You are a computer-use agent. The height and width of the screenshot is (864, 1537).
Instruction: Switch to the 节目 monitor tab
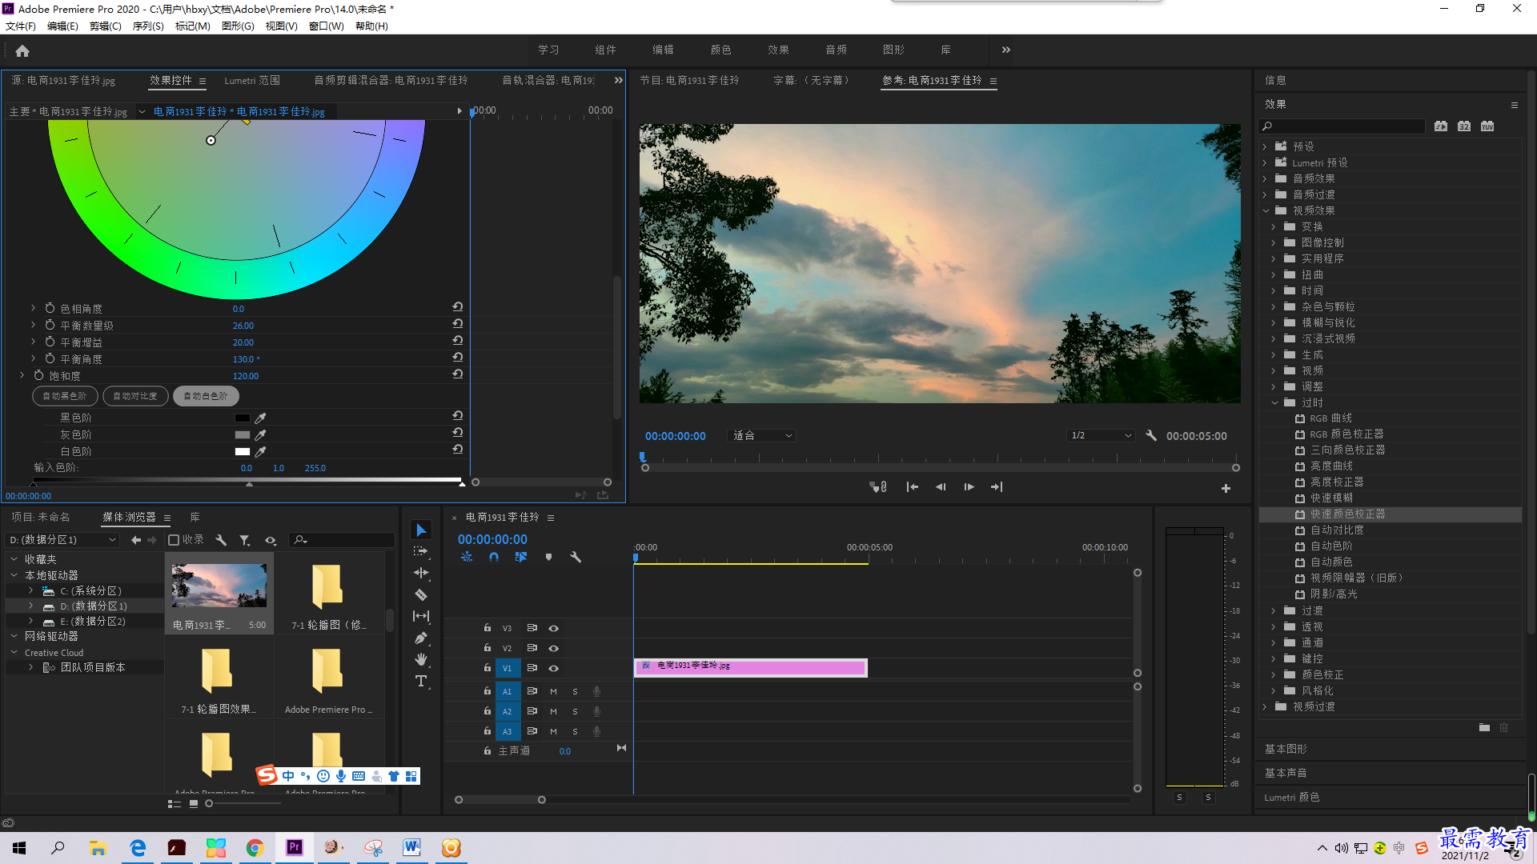click(x=689, y=81)
